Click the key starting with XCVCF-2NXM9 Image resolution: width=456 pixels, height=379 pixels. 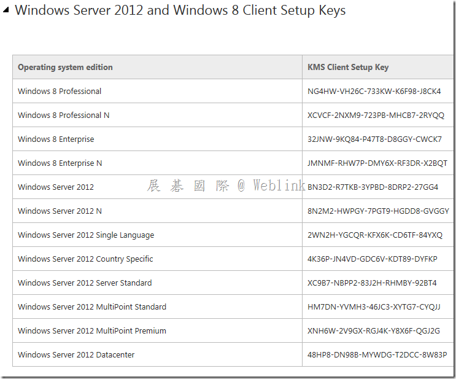tap(376, 115)
